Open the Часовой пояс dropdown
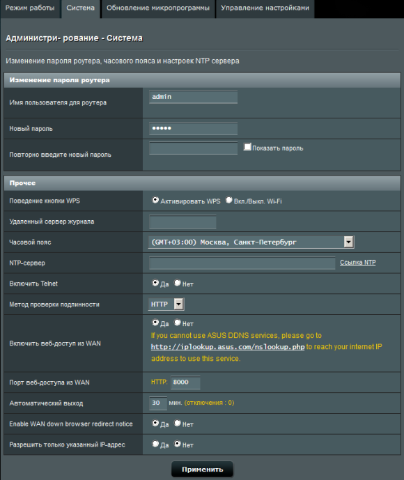The width and height of the screenshot is (404, 480). click(x=251, y=242)
